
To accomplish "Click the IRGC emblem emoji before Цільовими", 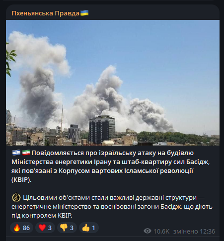I will click(16, 198).
